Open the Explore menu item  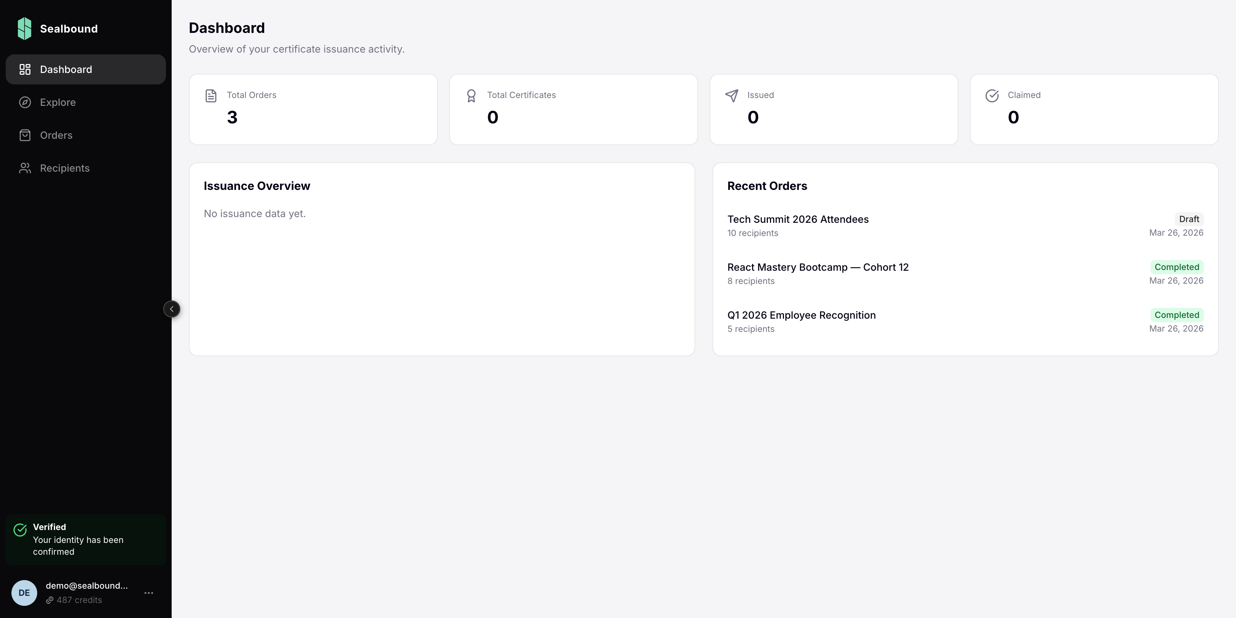[x=58, y=102]
